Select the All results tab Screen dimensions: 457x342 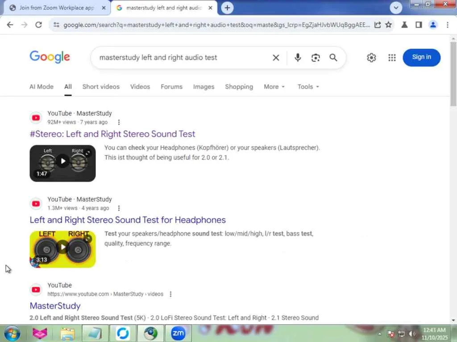tap(68, 87)
